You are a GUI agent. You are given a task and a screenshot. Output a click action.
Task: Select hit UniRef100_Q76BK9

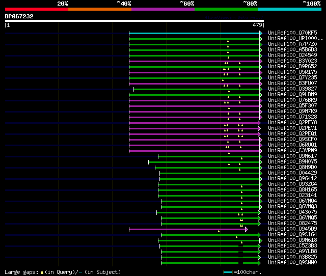tap(292, 100)
